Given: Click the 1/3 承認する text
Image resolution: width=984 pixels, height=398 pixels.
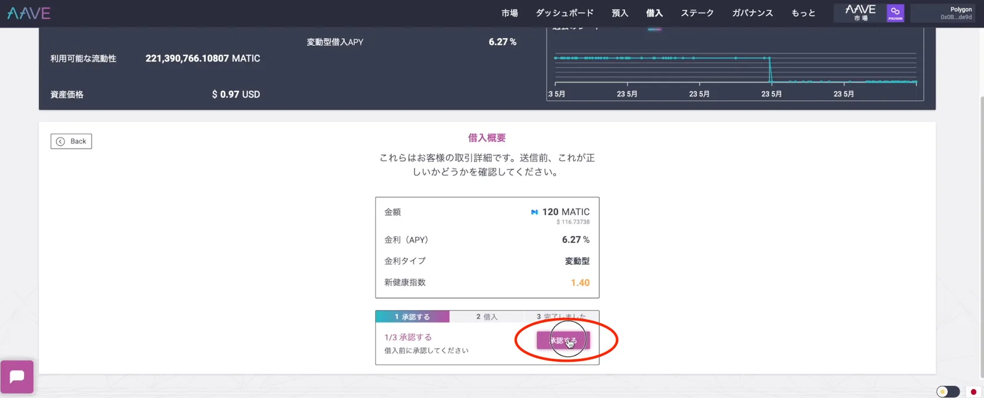Looking at the screenshot, I should [x=408, y=337].
